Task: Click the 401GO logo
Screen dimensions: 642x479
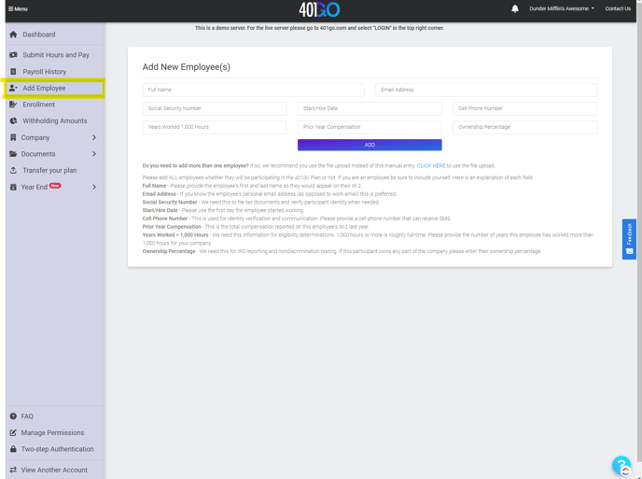Action: (319, 9)
